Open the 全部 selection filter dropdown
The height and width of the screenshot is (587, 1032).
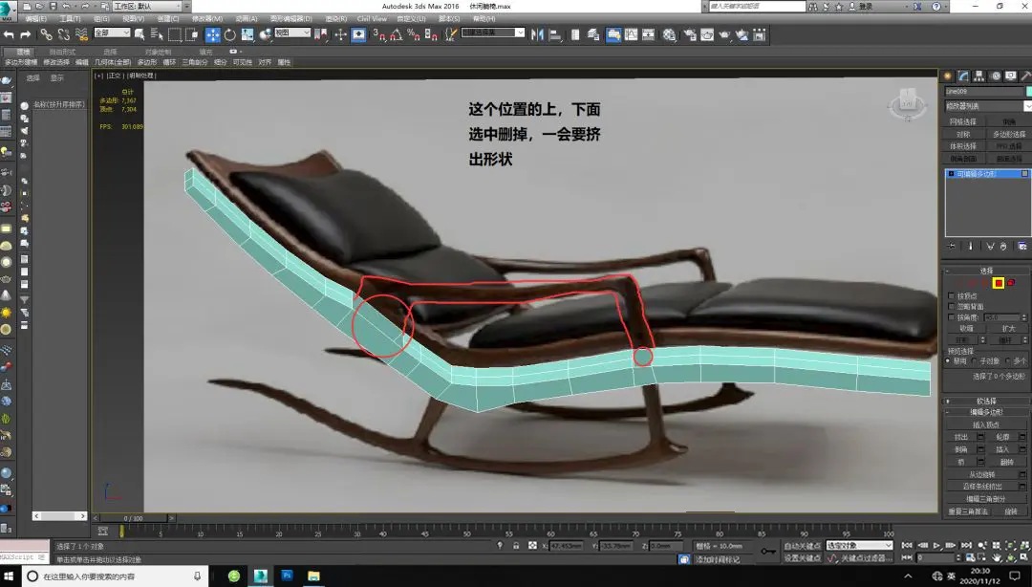click(112, 33)
